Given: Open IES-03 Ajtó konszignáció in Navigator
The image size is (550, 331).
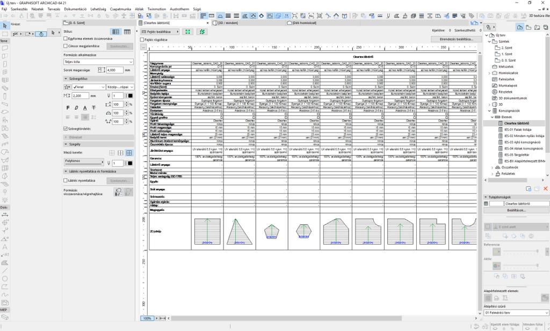Looking at the screenshot, I should (522, 142).
